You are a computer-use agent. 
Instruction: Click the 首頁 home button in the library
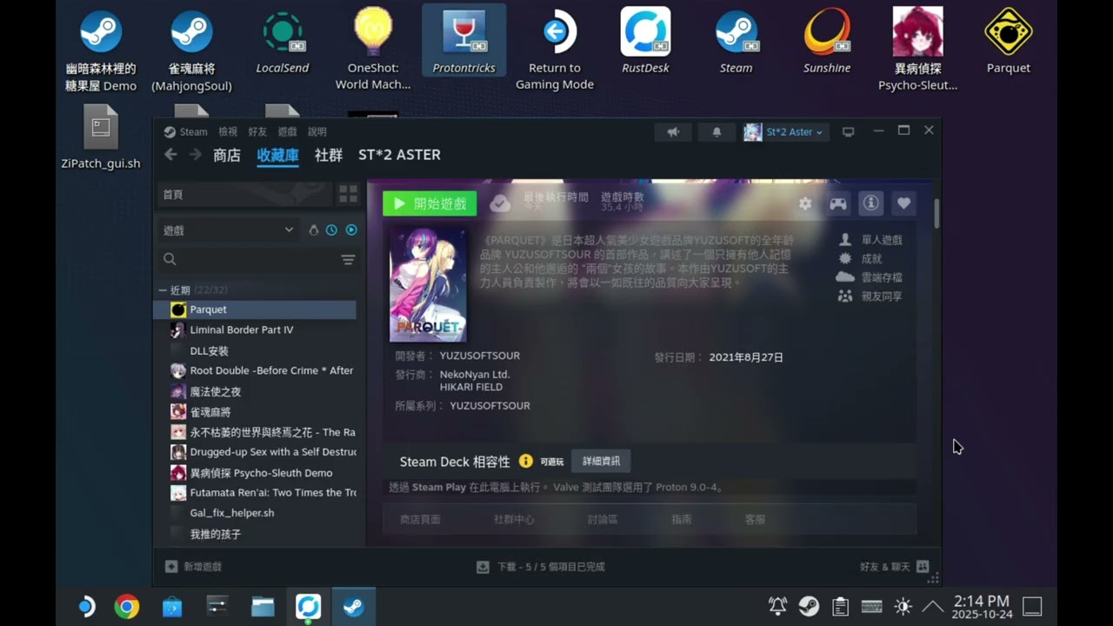click(x=245, y=194)
